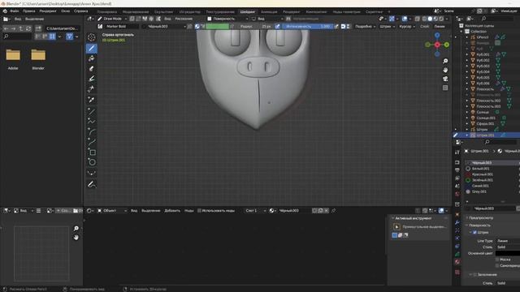Open the Правка menu
The height and width of the screenshot is (292, 520).
[29, 11]
